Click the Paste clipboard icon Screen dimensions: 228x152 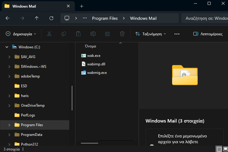(x=78, y=34)
